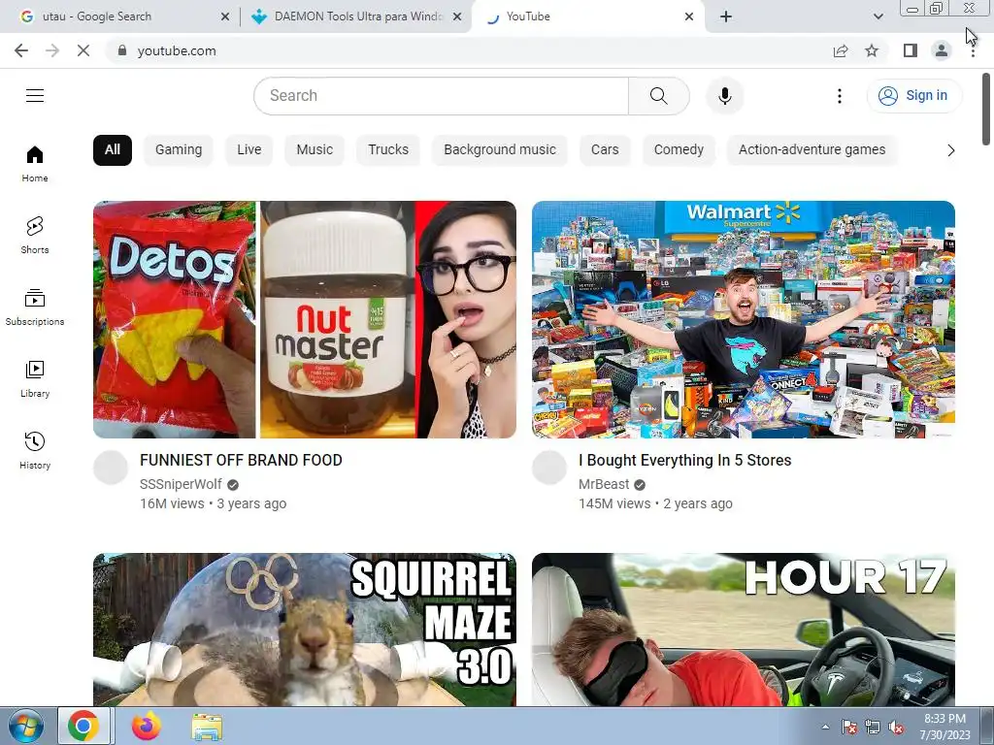Select the Trucks filter chip
The height and width of the screenshot is (745, 994).
(x=388, y=150)
